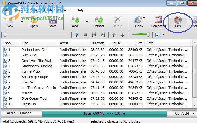Click the Copy disc icon
Viewport: 197px width, 123px height.
pyautogui.click(x=138, y=20)
